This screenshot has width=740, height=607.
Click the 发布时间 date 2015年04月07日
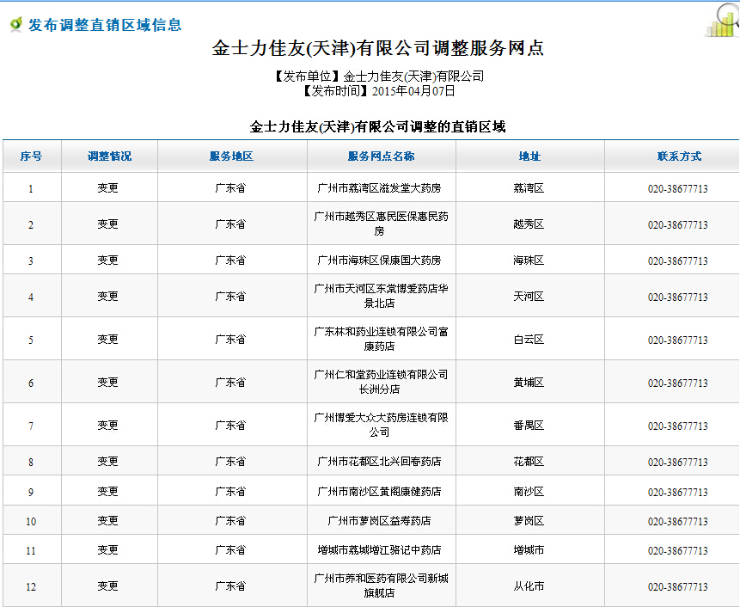413,91
